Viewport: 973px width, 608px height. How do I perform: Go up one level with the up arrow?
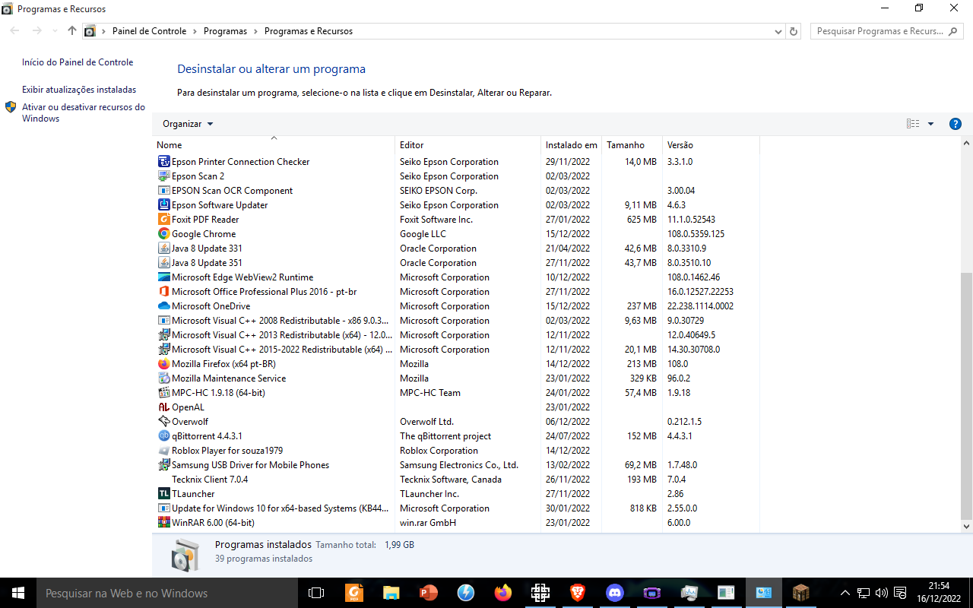[72, 31]
